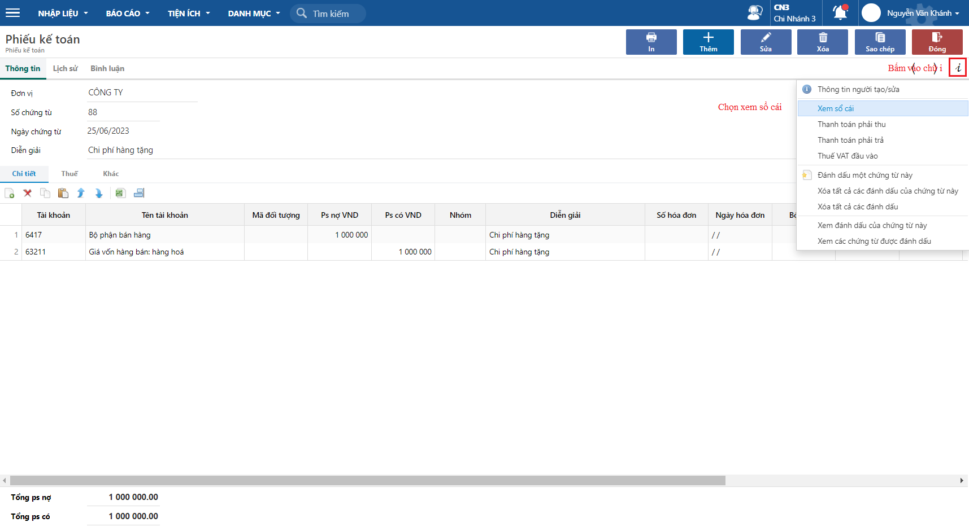969x531 pixels.
Task: Open the hamburger menu icon
Action: point(12,13)
